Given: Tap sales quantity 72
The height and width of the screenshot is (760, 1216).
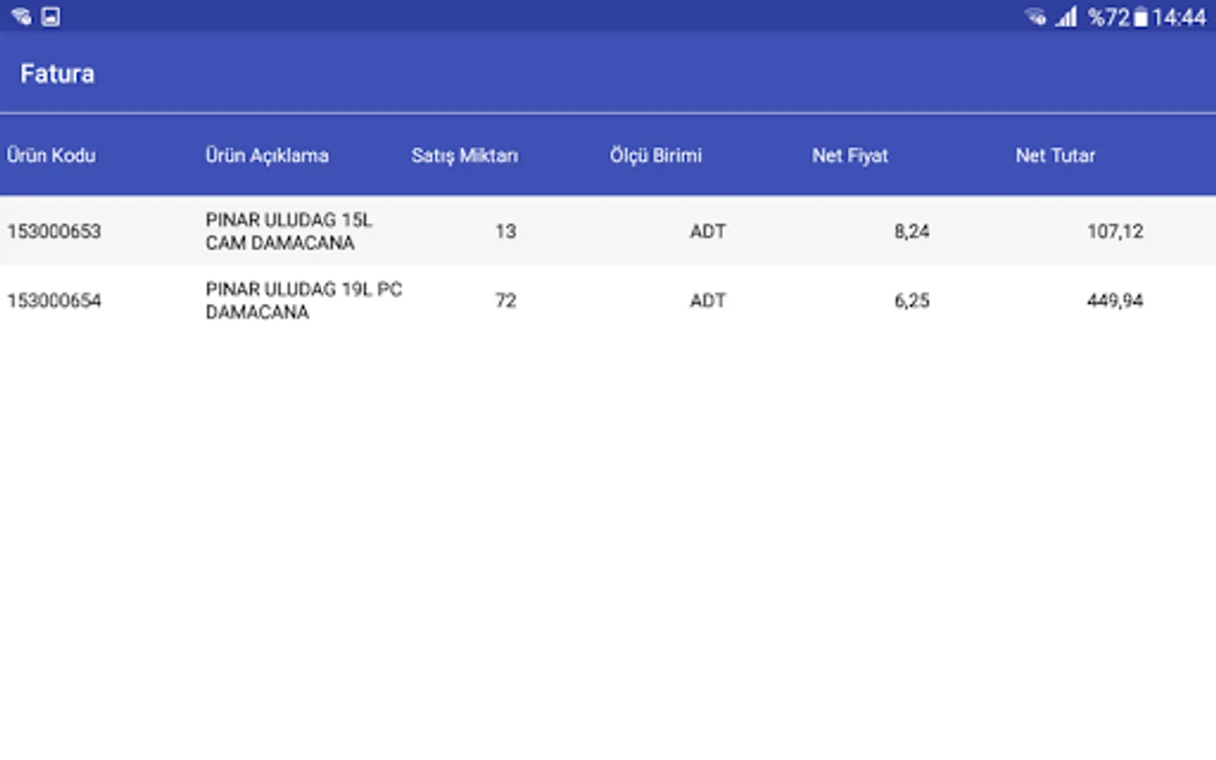Looking at the screenshot, I should 506,301.
